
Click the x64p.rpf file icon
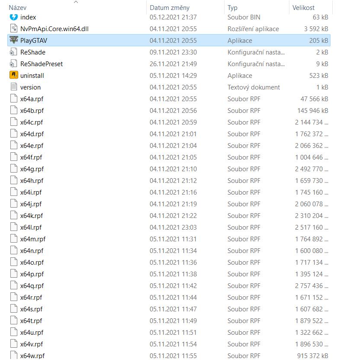(x=14, y=274)
